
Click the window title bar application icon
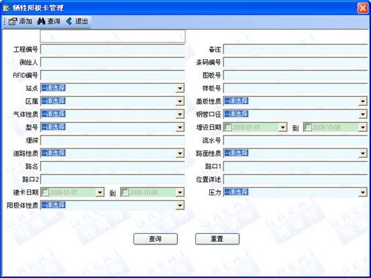[7, 8]
